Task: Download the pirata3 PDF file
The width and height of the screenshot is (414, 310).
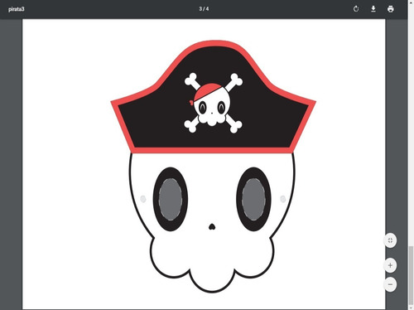Action: click(373, 9)
